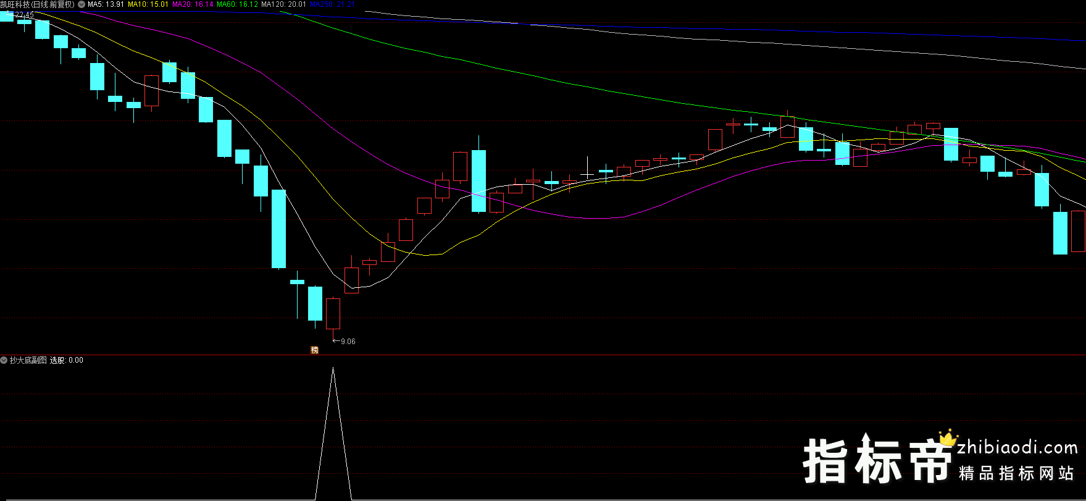Click the magenta MA20: 16.14 label
The image size is (1086, 501).
pos(193,4)
